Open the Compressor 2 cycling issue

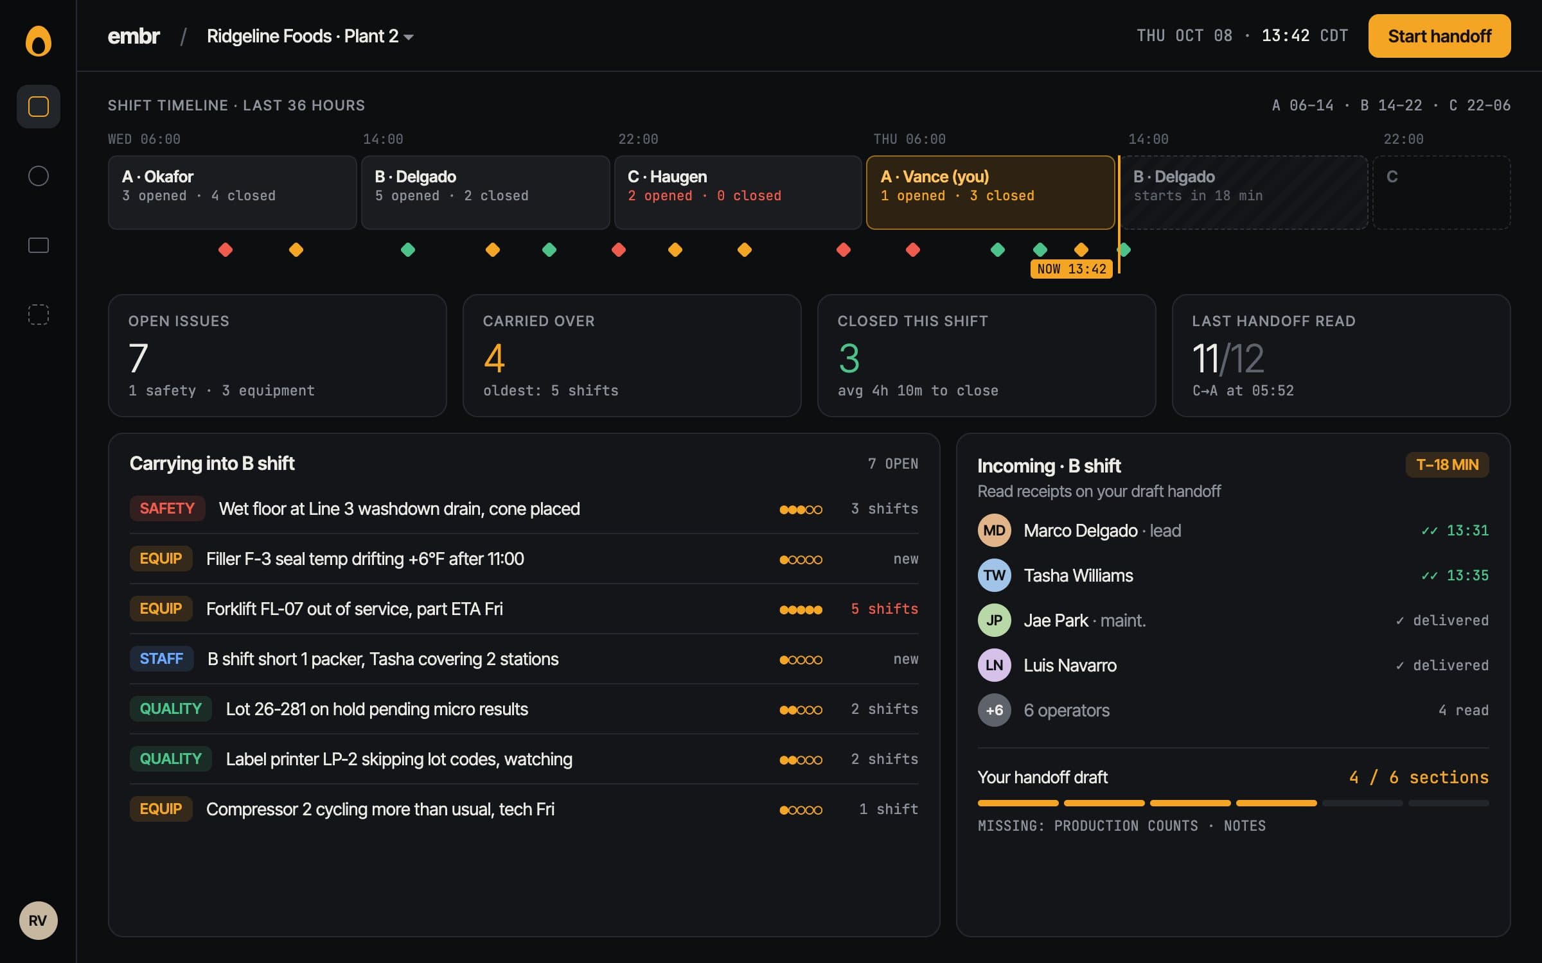click(524, 809)
